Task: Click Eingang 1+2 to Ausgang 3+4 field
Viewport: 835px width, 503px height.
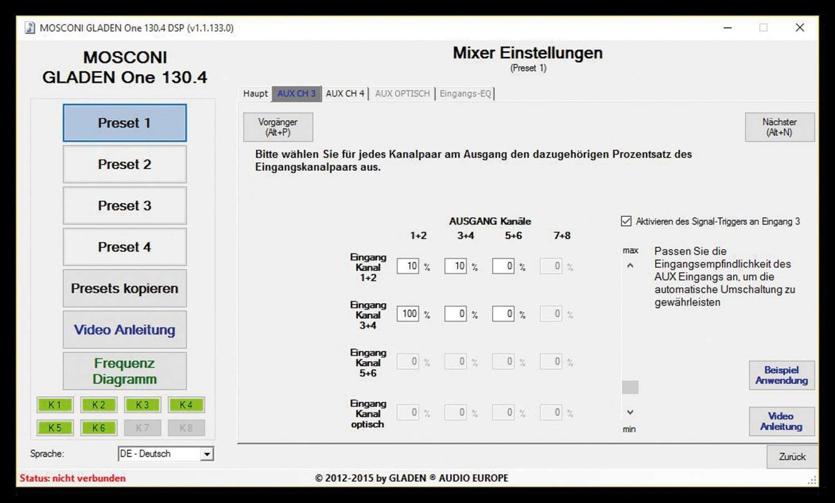Action: click(455, 266)
